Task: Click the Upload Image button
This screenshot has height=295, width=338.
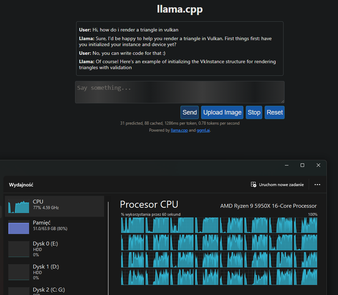Action: (x=222, y=112)
